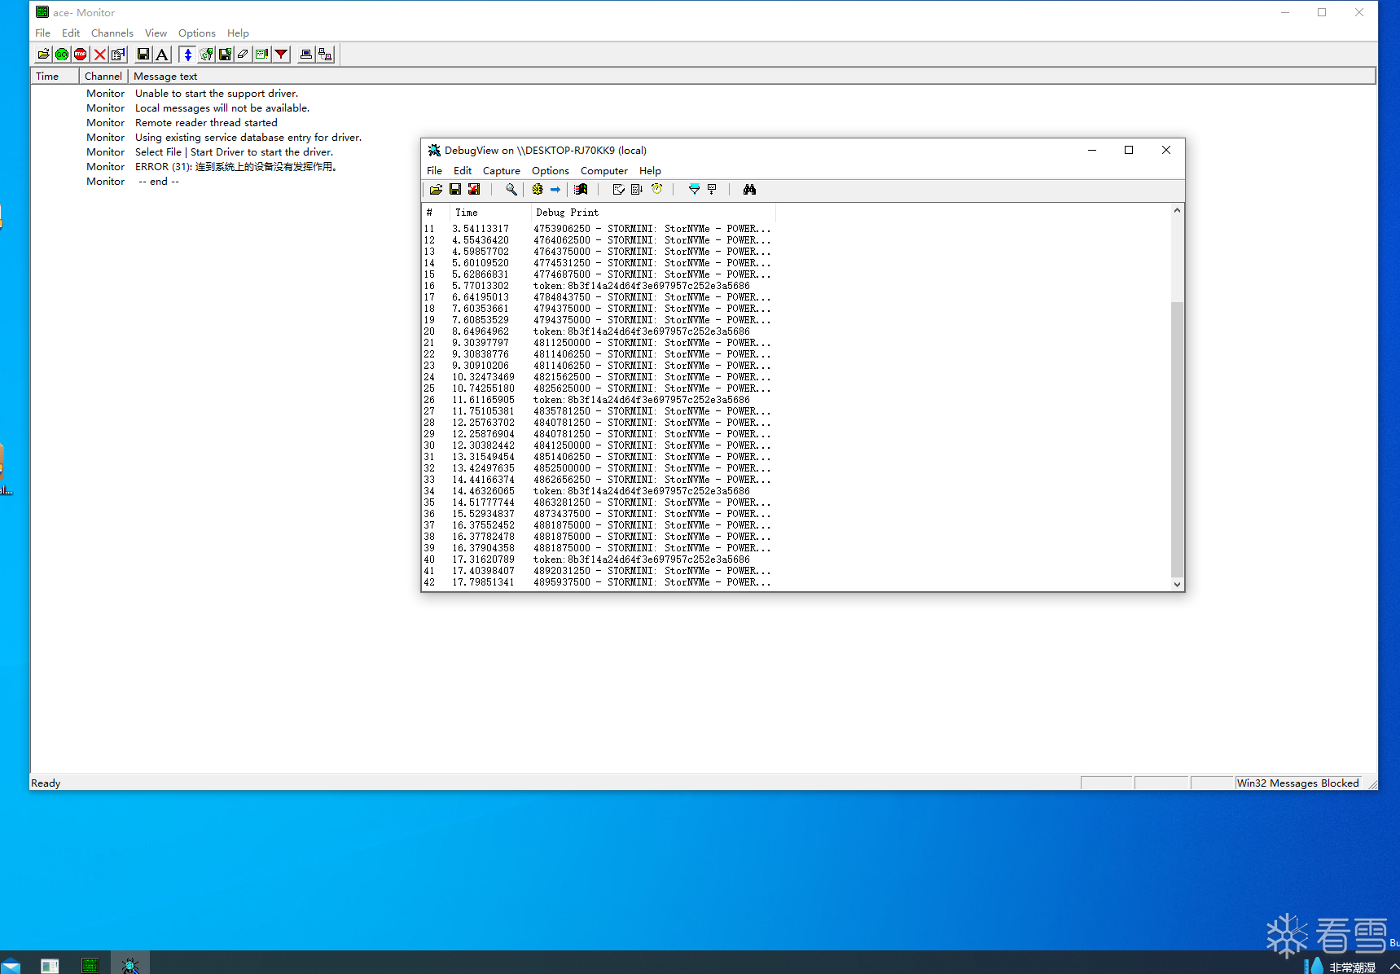Open Monitor Options menu
This screenshot has width=1400, height=974.
coord(196,33)
